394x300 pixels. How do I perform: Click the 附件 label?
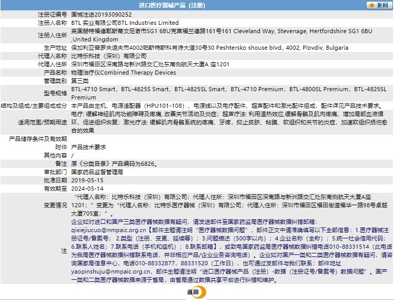[61, 147]
